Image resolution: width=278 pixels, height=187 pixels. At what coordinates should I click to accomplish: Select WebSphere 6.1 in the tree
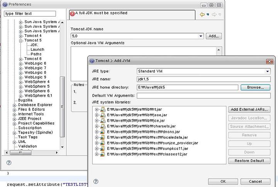click(38, 96)
